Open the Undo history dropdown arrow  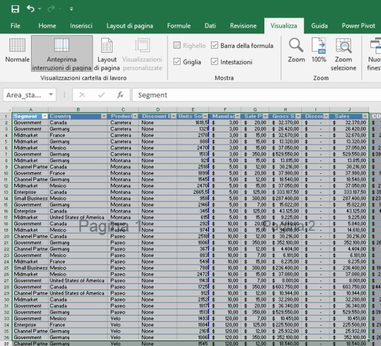click(x=40, y=9)
